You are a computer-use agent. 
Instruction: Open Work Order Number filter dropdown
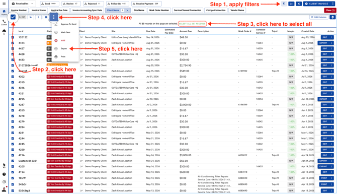point(159,10)
